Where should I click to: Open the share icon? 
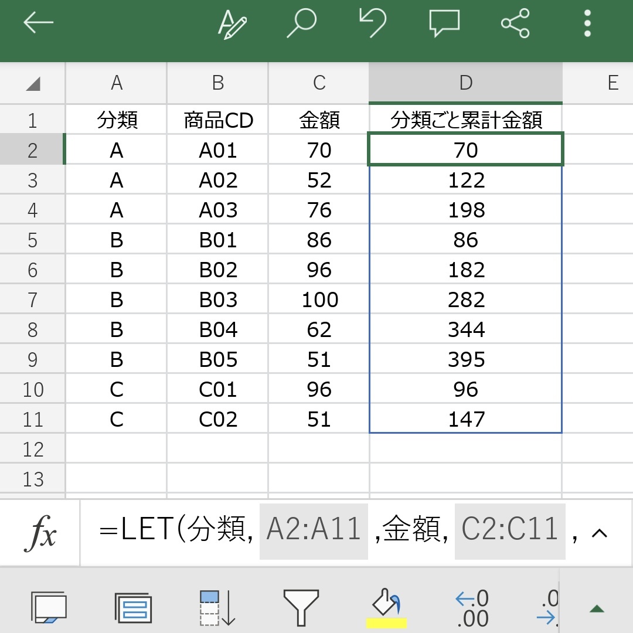(515, 23)
